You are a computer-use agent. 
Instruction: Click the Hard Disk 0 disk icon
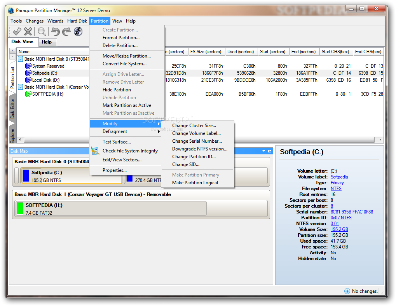(21, 59)
